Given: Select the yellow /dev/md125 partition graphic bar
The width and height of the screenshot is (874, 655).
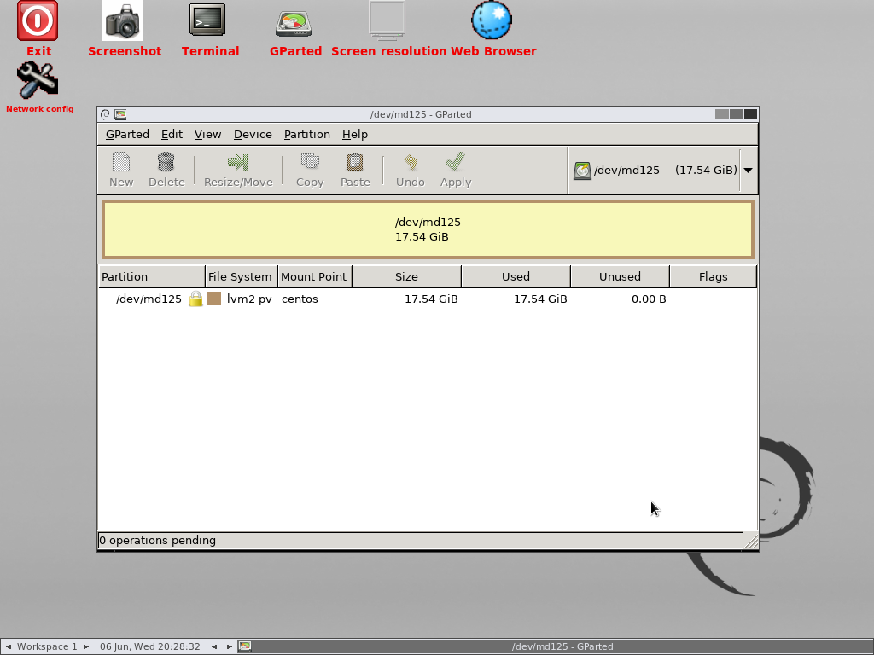Looking at the screenshot, I should pyautogui.click(x=428, y=229).
